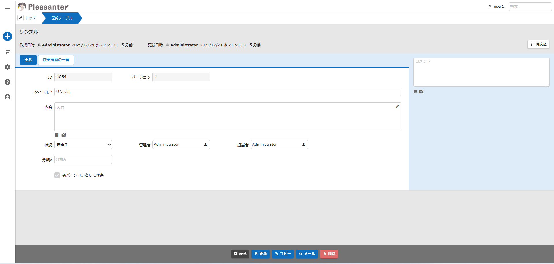Click the ID field showing 1854
This screenshot has width=554, height=264.
click(x=83, y=77)
